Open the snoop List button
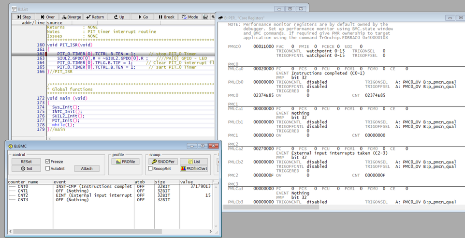 pyautogui.click(x=194, y=162)
